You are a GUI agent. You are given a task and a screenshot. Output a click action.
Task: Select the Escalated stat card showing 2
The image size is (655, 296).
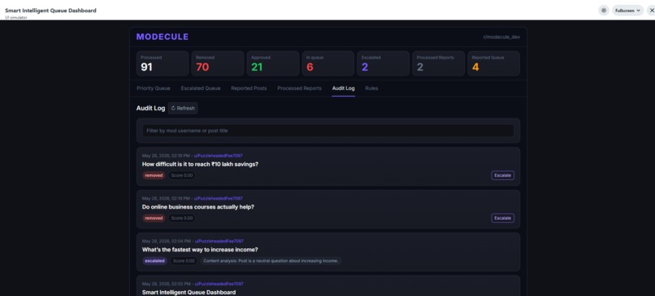(x=383, y=63)
